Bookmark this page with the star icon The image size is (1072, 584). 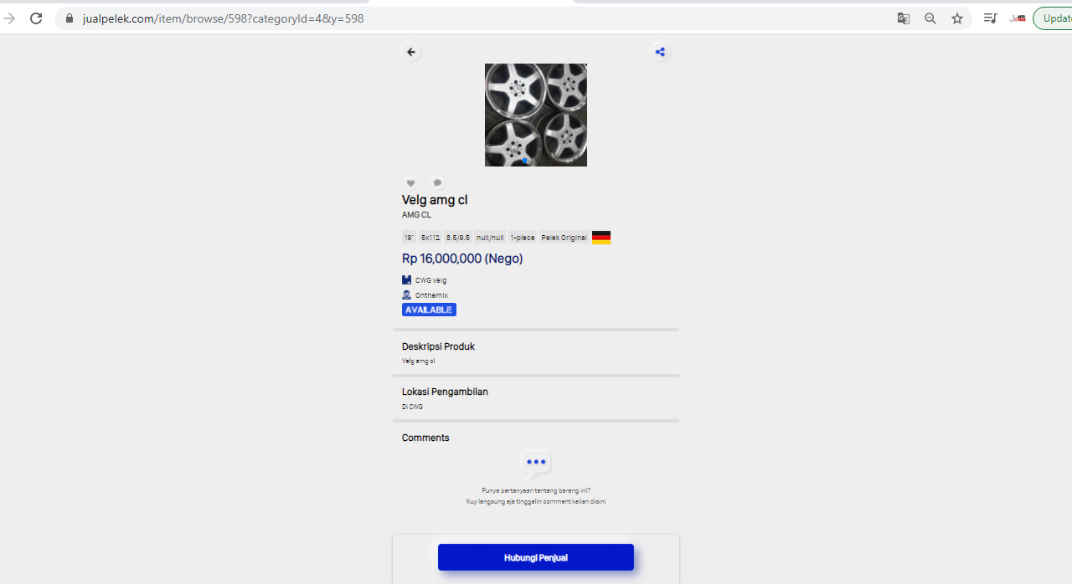tap(957, 18)
